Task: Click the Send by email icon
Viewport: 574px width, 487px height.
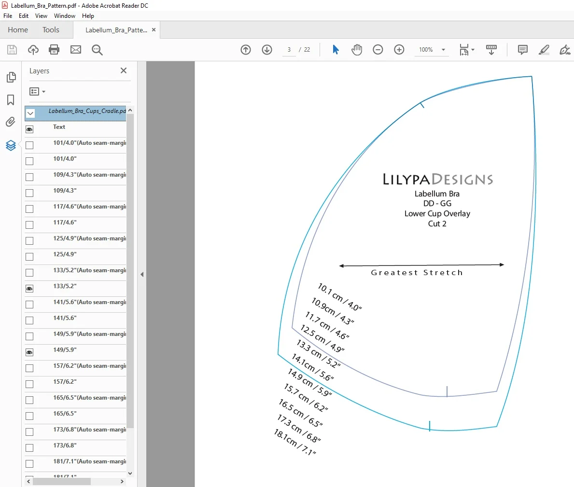Action: pyautogui.click(x=76, y=50)
